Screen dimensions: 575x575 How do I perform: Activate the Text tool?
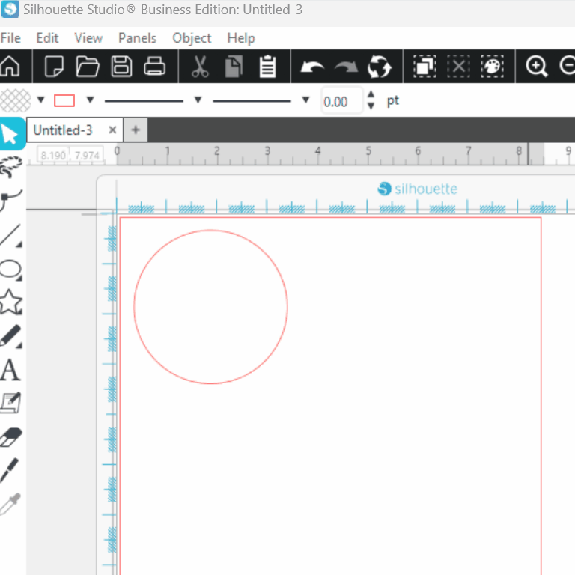tap(10, 370)
